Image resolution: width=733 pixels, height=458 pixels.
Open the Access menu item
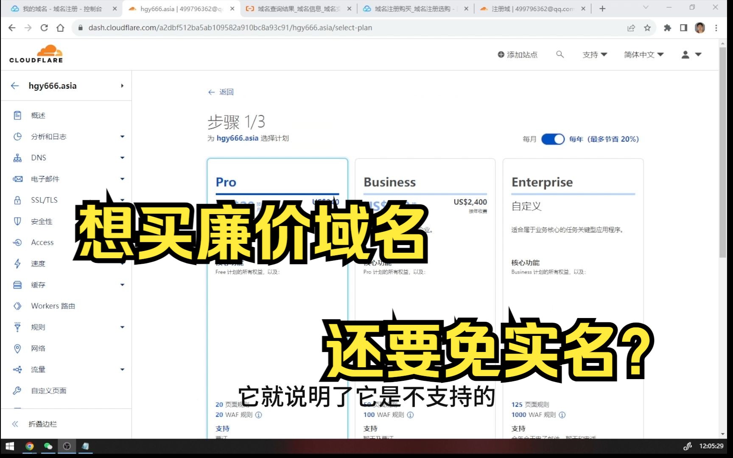42,243
